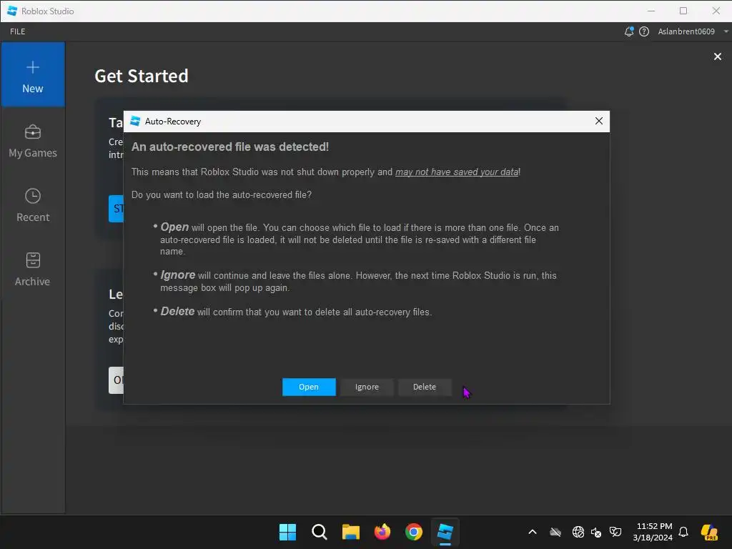
Task: Open clock showing 11:52 PM
Action: (653, 532)
